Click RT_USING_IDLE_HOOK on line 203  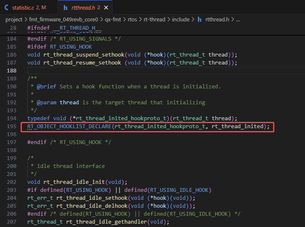[179, 190]
